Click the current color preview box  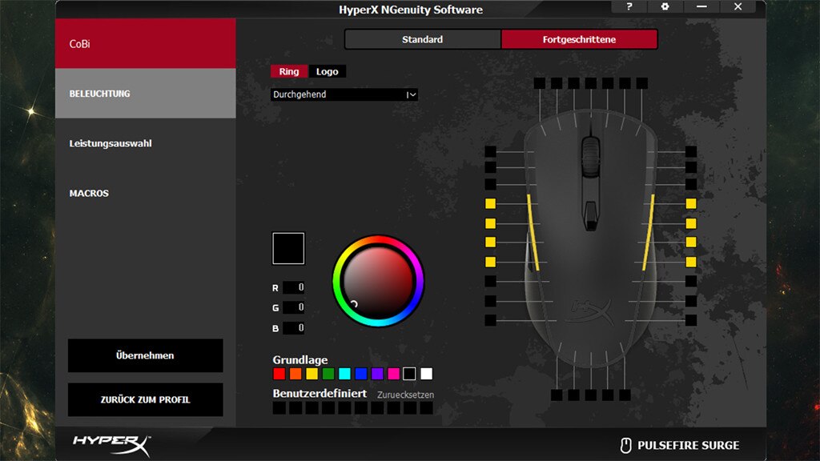pyautogui.click(x=288, y=248)
